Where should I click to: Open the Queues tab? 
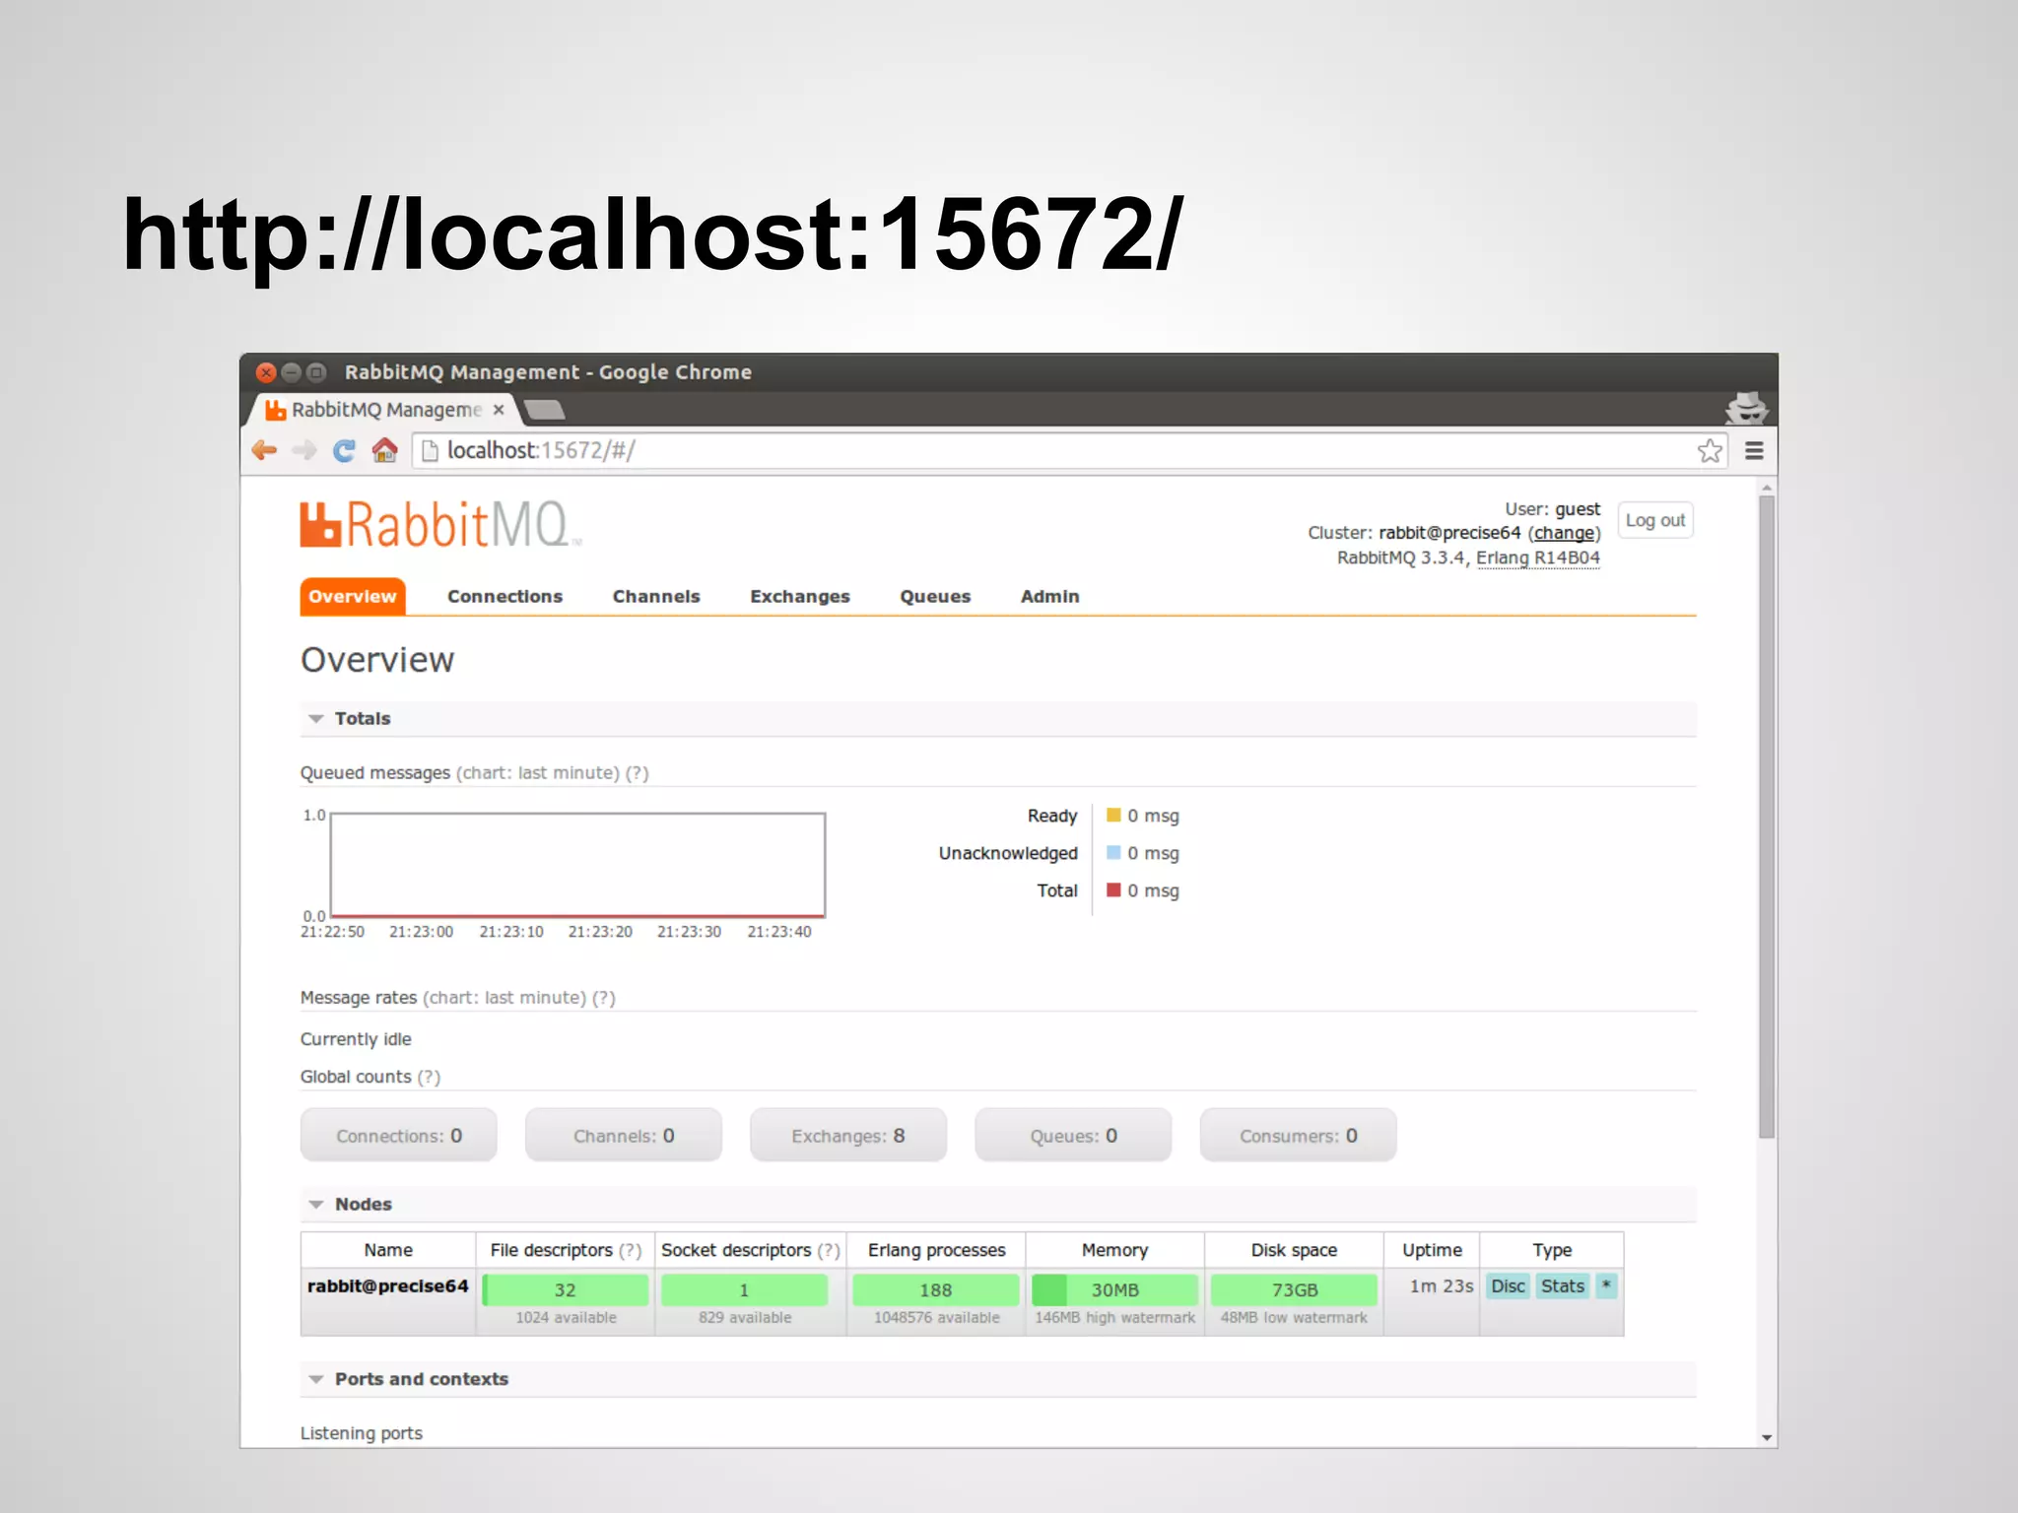point(934,596)
